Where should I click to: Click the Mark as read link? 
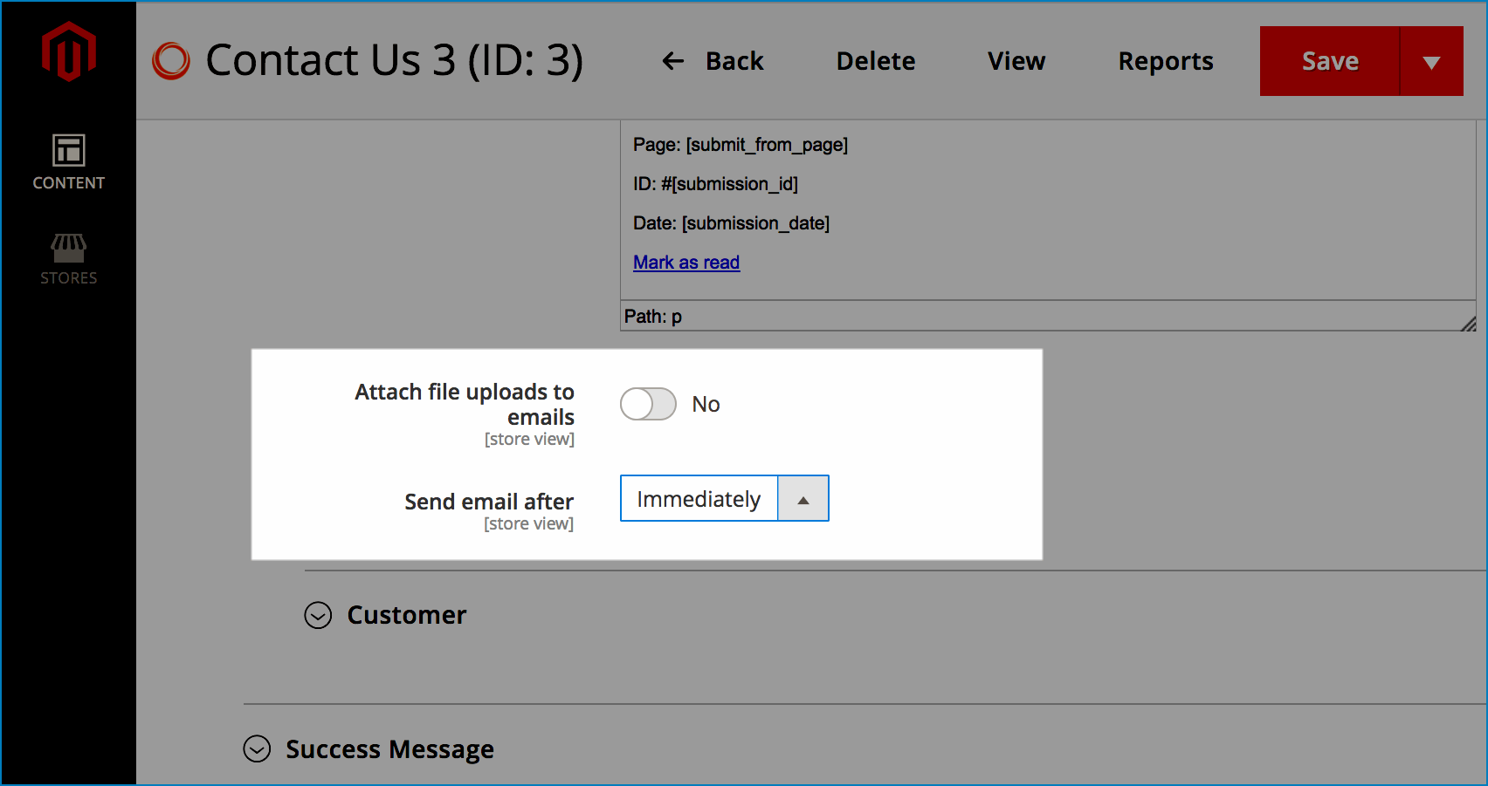tap(685, 262)
